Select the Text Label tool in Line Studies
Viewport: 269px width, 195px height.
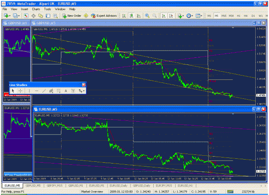pyautogui.click(x=73, y=91)
